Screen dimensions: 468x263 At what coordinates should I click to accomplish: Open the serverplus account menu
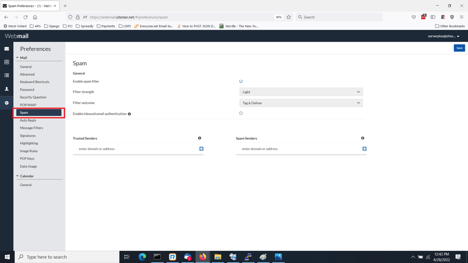(444, 36)
